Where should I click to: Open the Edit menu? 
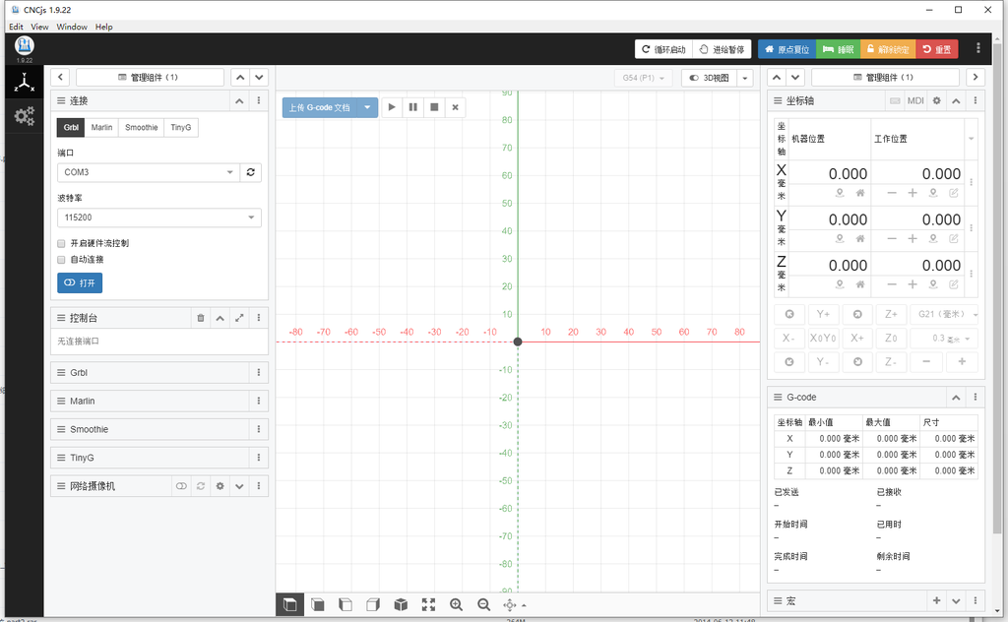pyautogui.click(x=16, y=27)
